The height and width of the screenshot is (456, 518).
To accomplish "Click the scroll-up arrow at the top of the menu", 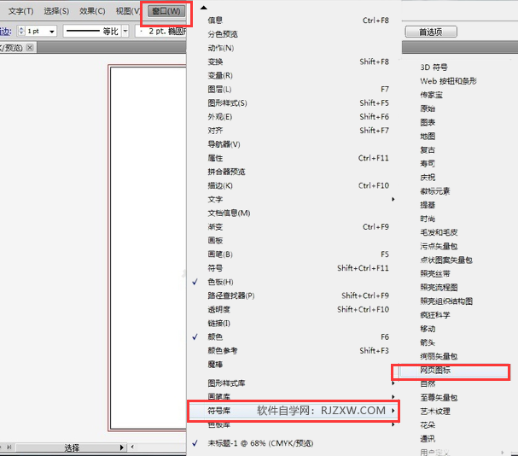I will click(x=204, y=8).
